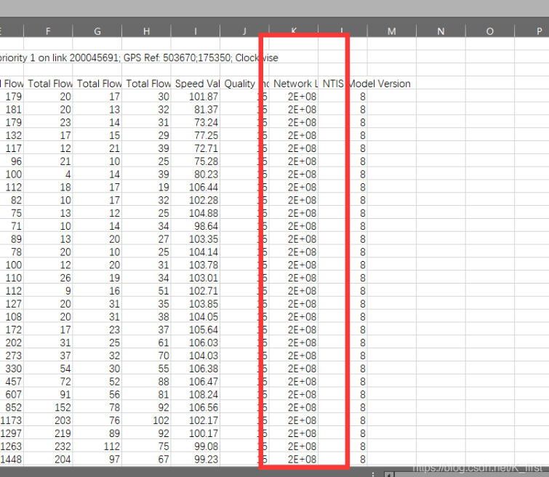Select column M header
Screen dimensions: 549x477
pos(392,31)
